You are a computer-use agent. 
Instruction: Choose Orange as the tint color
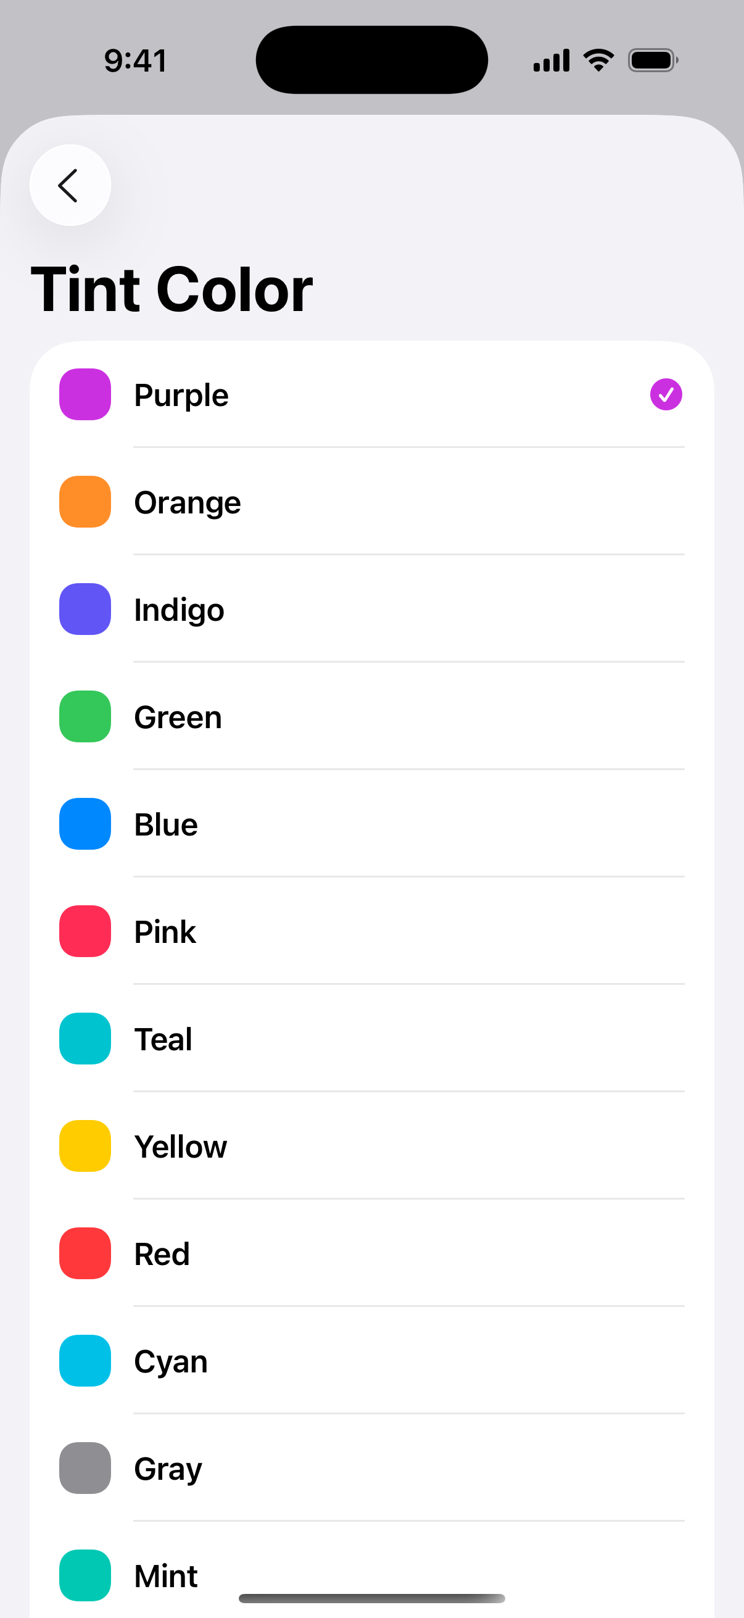click(x=187, y=502)
